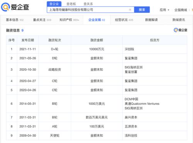Open the 知识产权 tab
The image size is (193, 143).
[69, 20]
